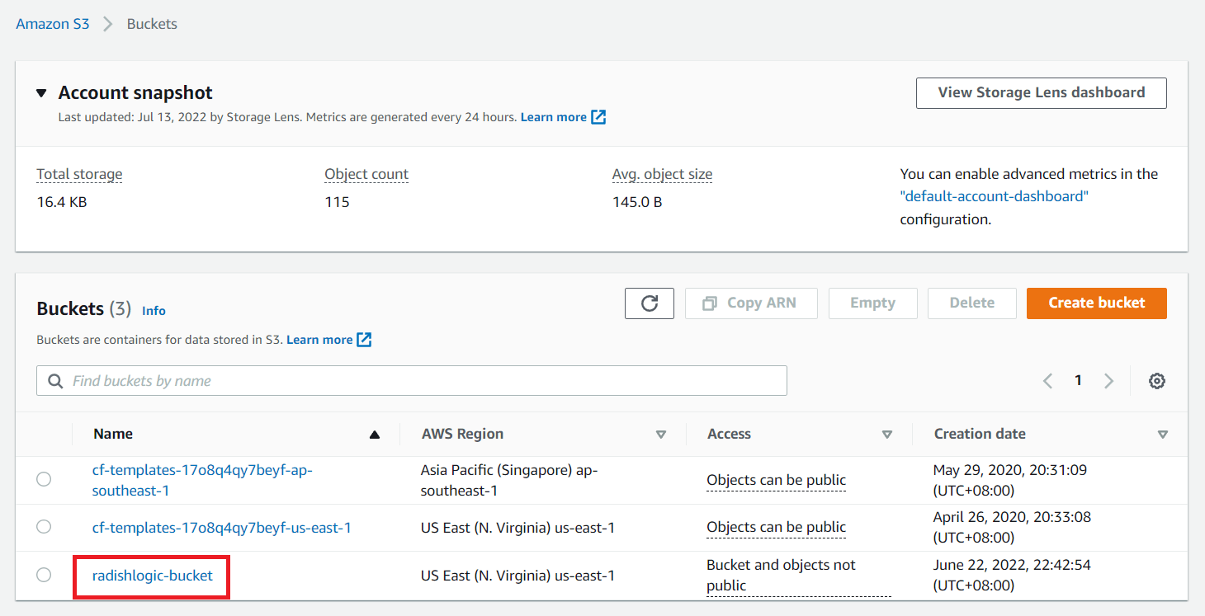
Task: Open View Storage Lens dashboard
Action: 1041,93
